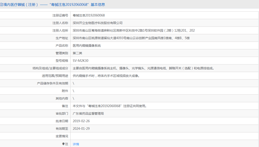Open the 详情 link
Viewport: 259px width, 147px height.
pos(76,144)
